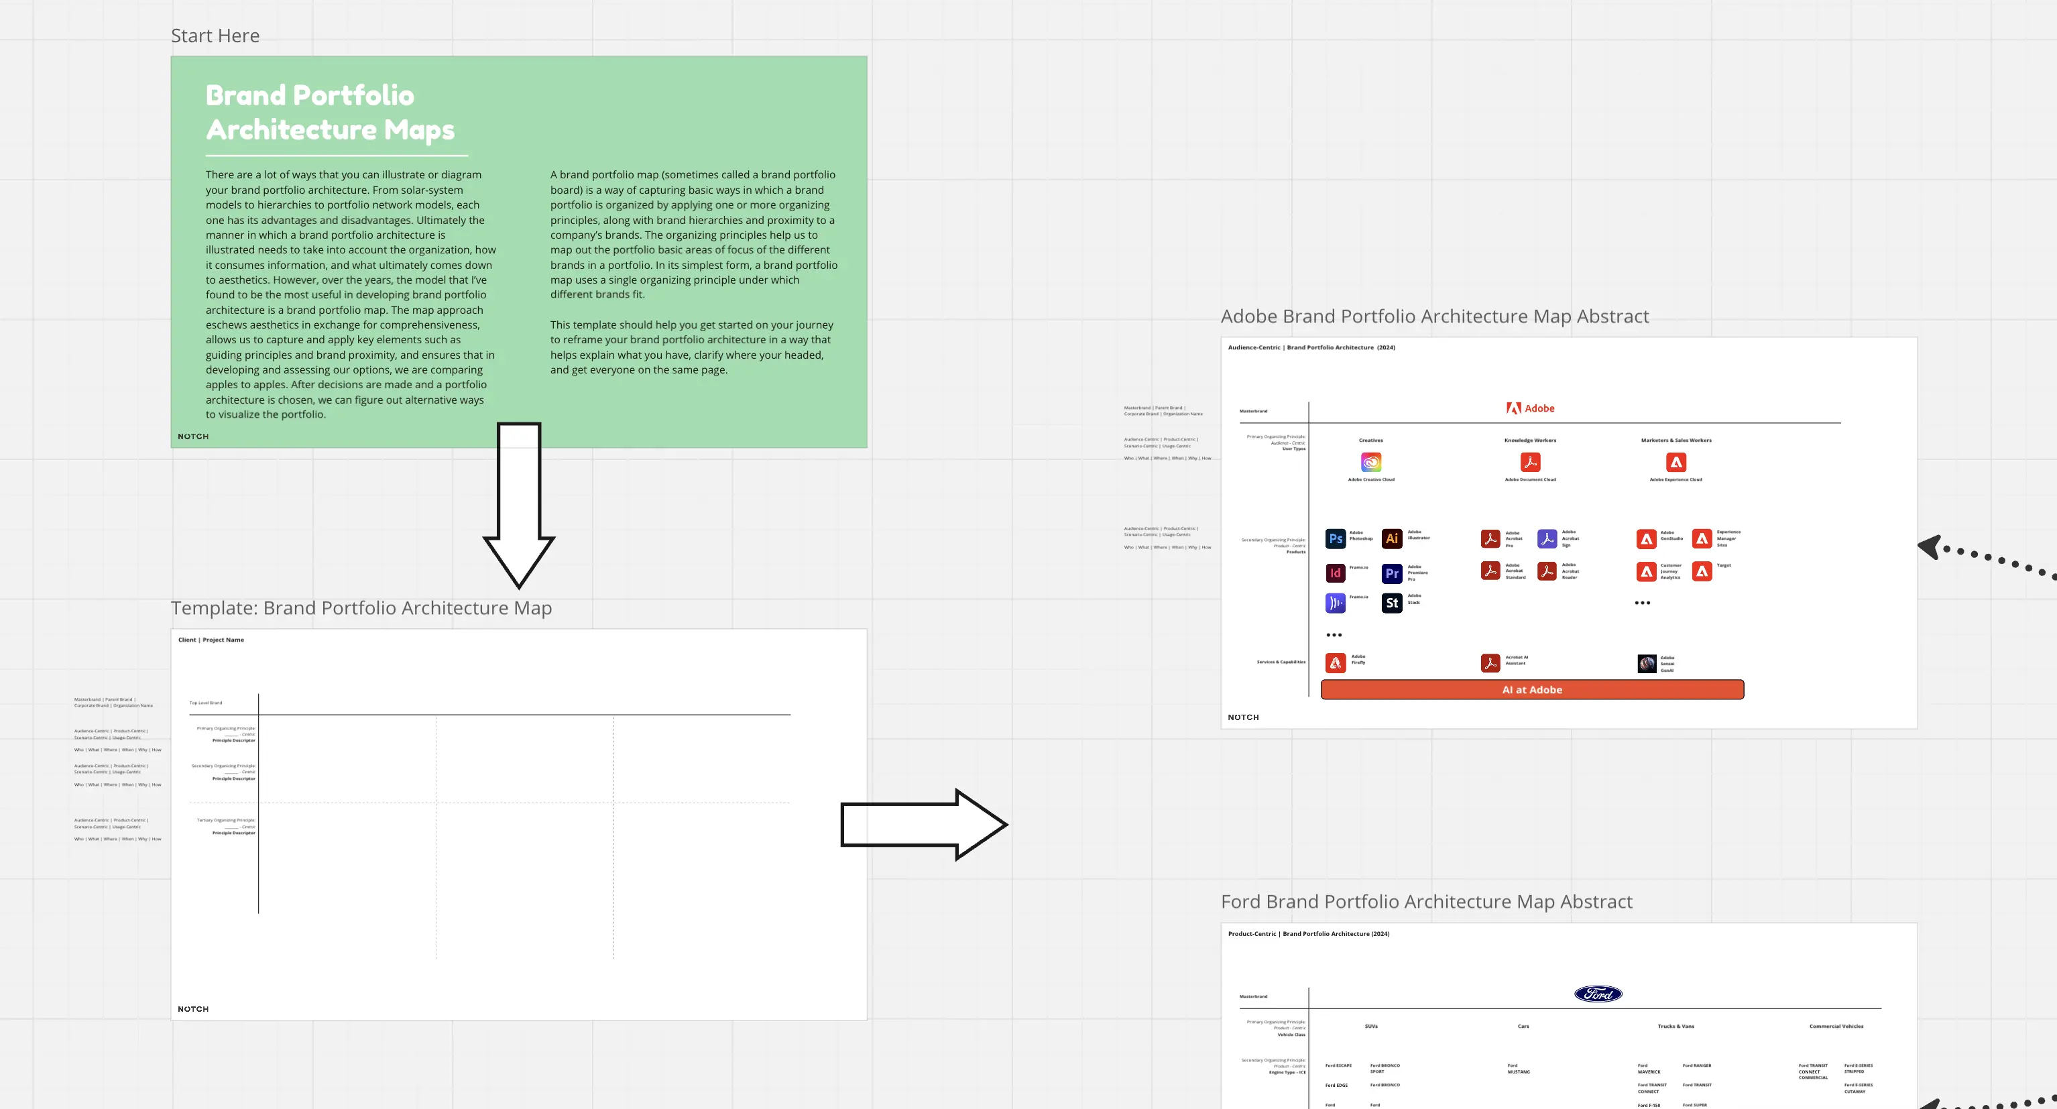Click the Ford MAVERICK entry
Image resolution: width=2057 pixels, height=1109 pixels.
pos(1649,1068)
